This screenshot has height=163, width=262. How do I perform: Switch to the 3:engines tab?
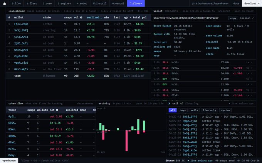pos(64,3)
